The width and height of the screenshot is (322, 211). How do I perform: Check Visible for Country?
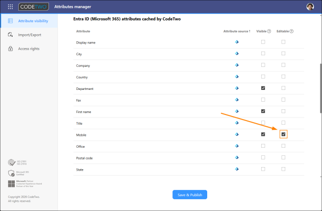pos(263,77)
